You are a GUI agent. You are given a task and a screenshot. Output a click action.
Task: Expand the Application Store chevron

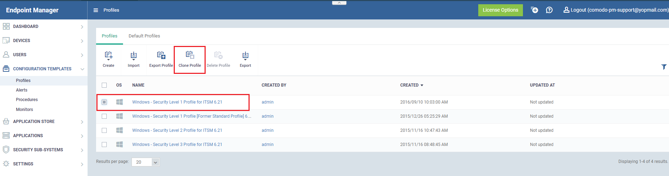82,122
